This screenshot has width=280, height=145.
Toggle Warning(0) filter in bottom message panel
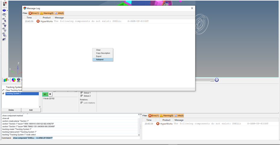[166, 116]
